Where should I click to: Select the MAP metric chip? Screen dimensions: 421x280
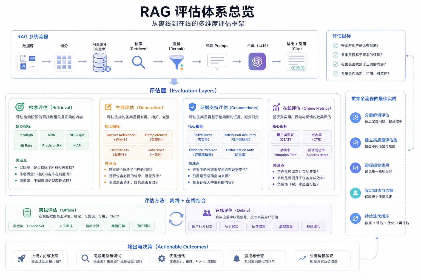click(x=77, y=145)
